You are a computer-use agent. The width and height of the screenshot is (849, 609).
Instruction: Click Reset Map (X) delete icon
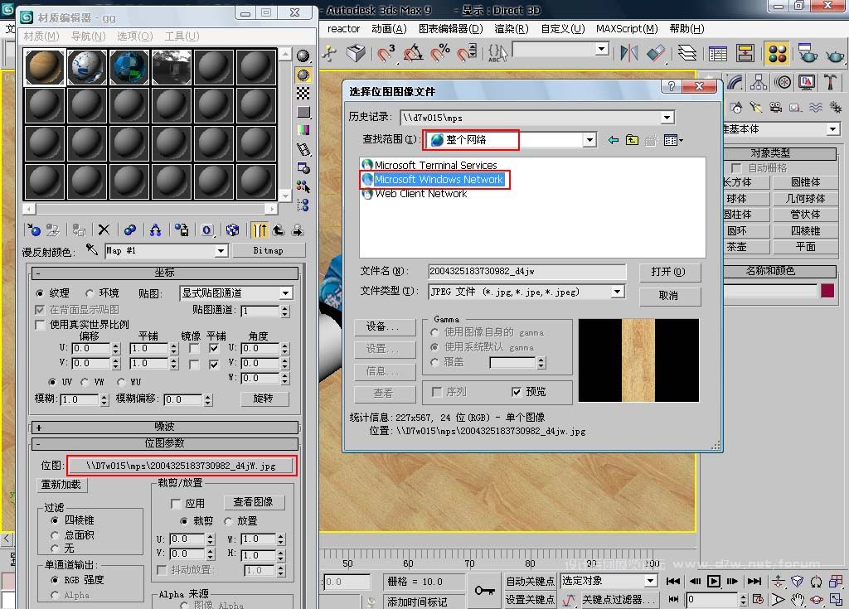[104, 230]
